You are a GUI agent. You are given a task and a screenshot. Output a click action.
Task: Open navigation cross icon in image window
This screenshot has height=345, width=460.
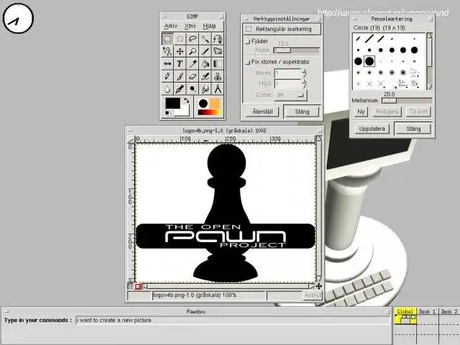(319, 286)
